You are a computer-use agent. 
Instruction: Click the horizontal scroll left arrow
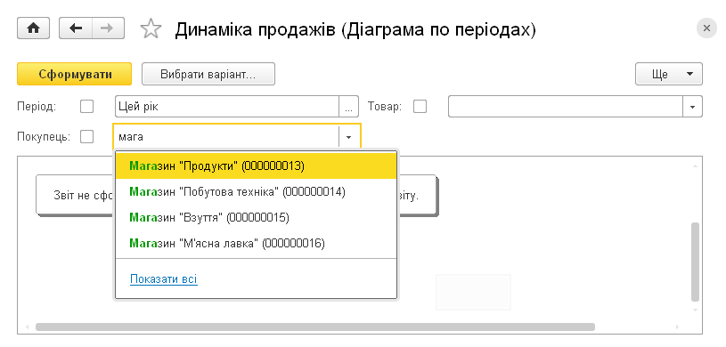[x=28, y=327]
